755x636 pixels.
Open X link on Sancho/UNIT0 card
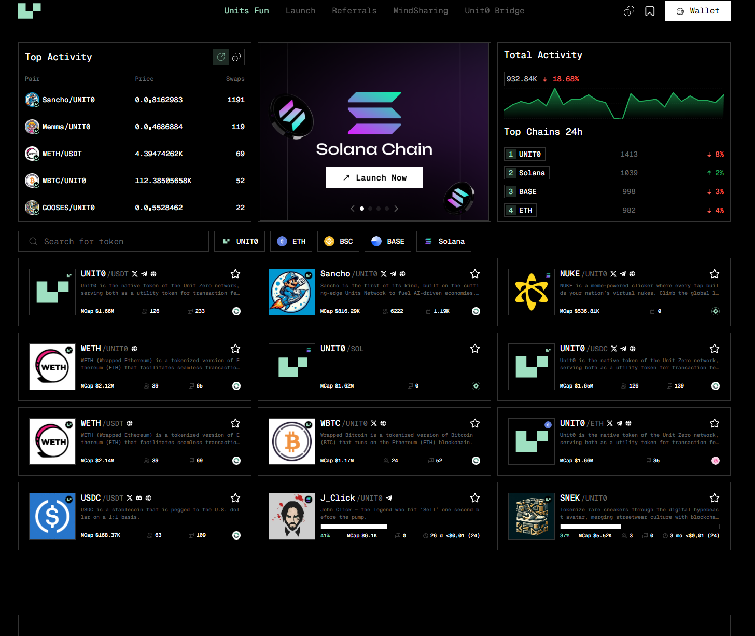(384, 274)
